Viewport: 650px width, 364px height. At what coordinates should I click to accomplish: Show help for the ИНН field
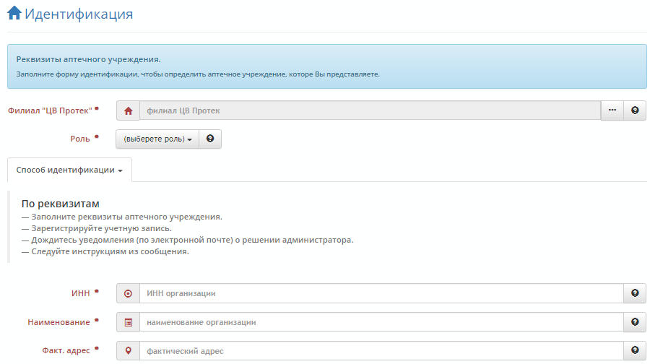[635, 293]
